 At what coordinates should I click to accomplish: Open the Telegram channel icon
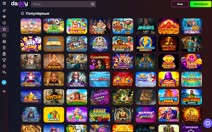(4, 82)
